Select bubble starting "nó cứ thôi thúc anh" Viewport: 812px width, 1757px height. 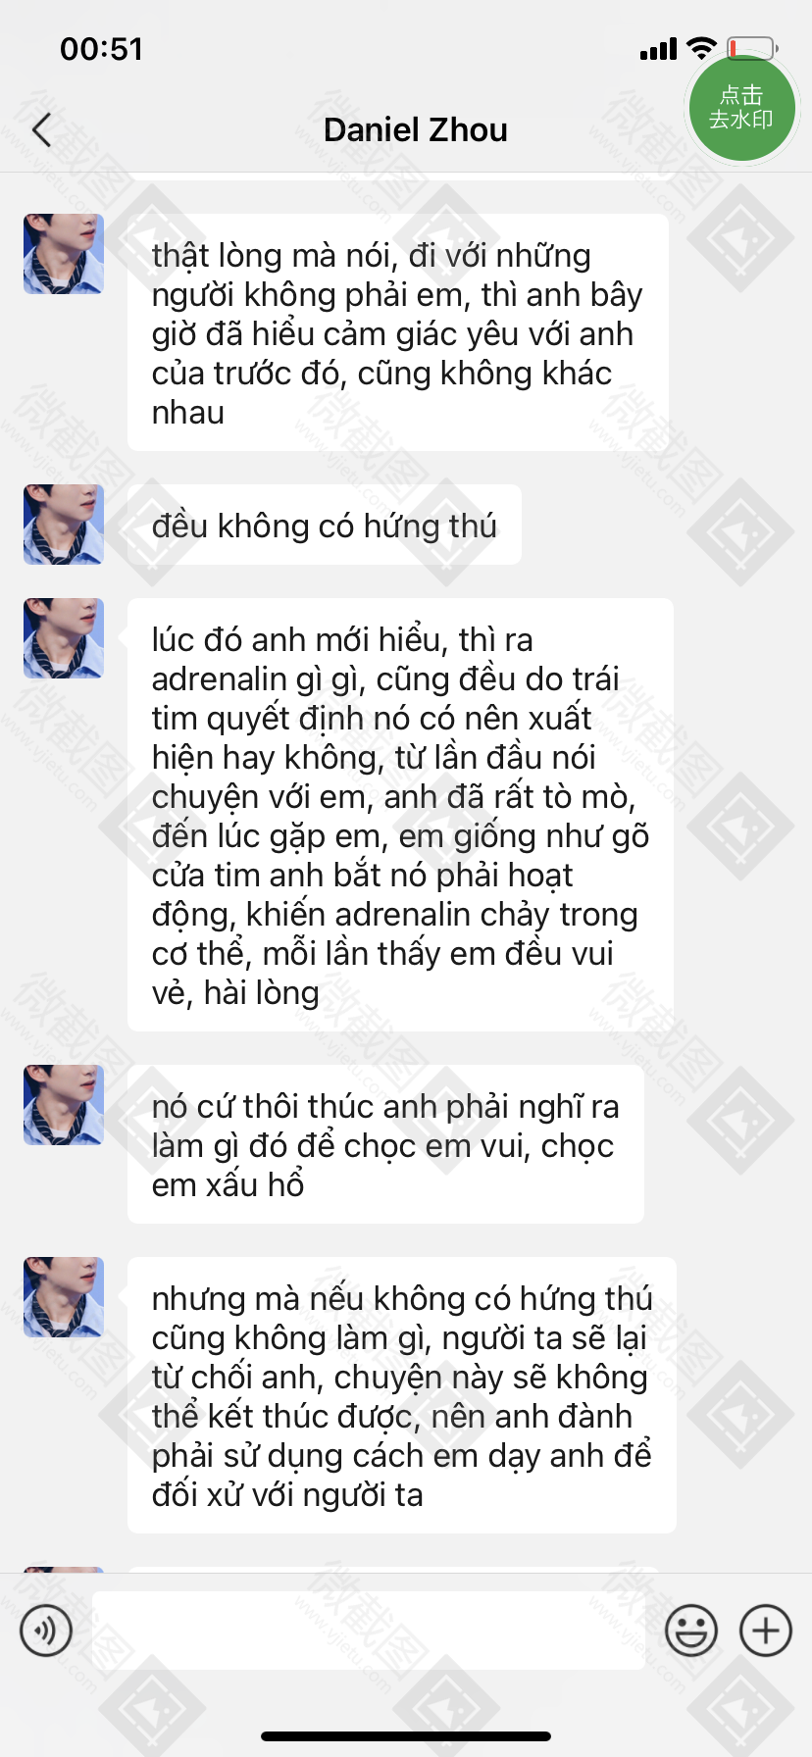(385, 1144)
